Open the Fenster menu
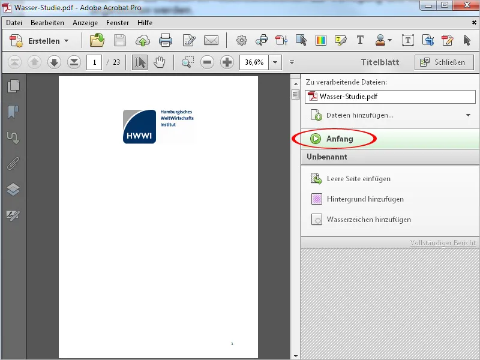The width and height of the screenshot is (480, 360). pos(118,23)
